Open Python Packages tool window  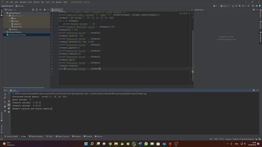pyautogui.click(x=36, y=136)
